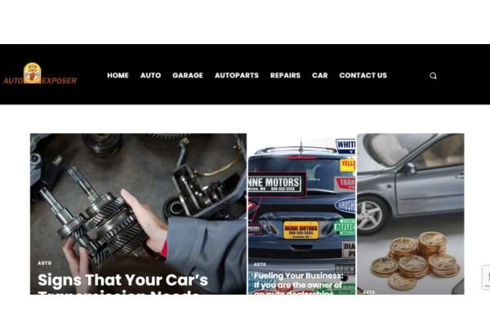This screenshot has height=334, width=490.
Task: Open the silver car with coins image
Action: pyautogui.click(x=411, y=214)
